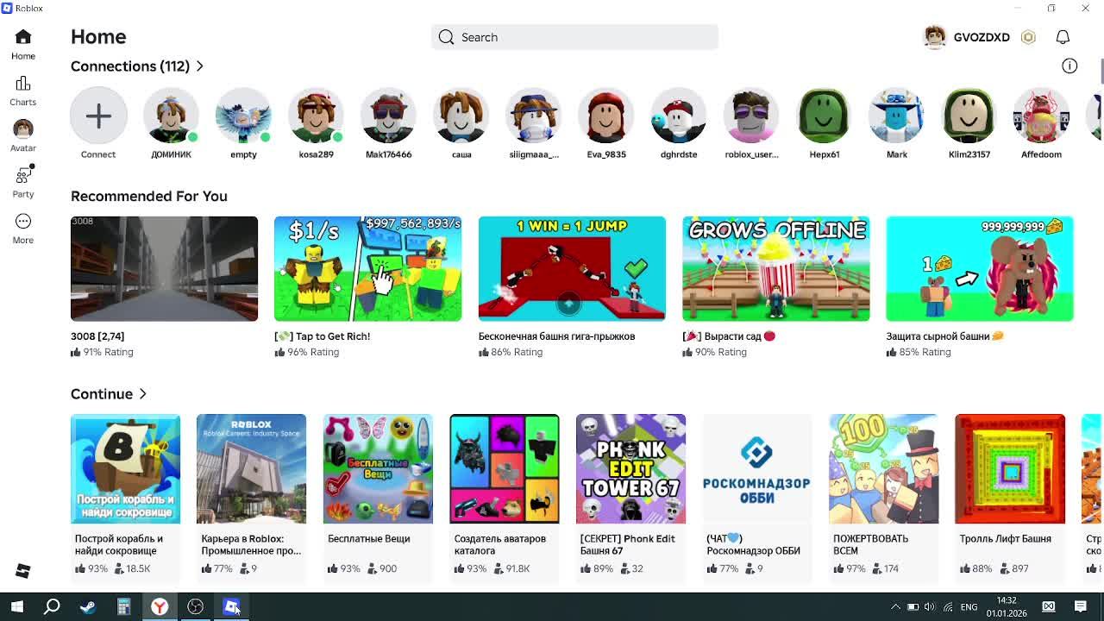Click the Recommended For You heading
1104x621 pixels.
tap(149, 196)
